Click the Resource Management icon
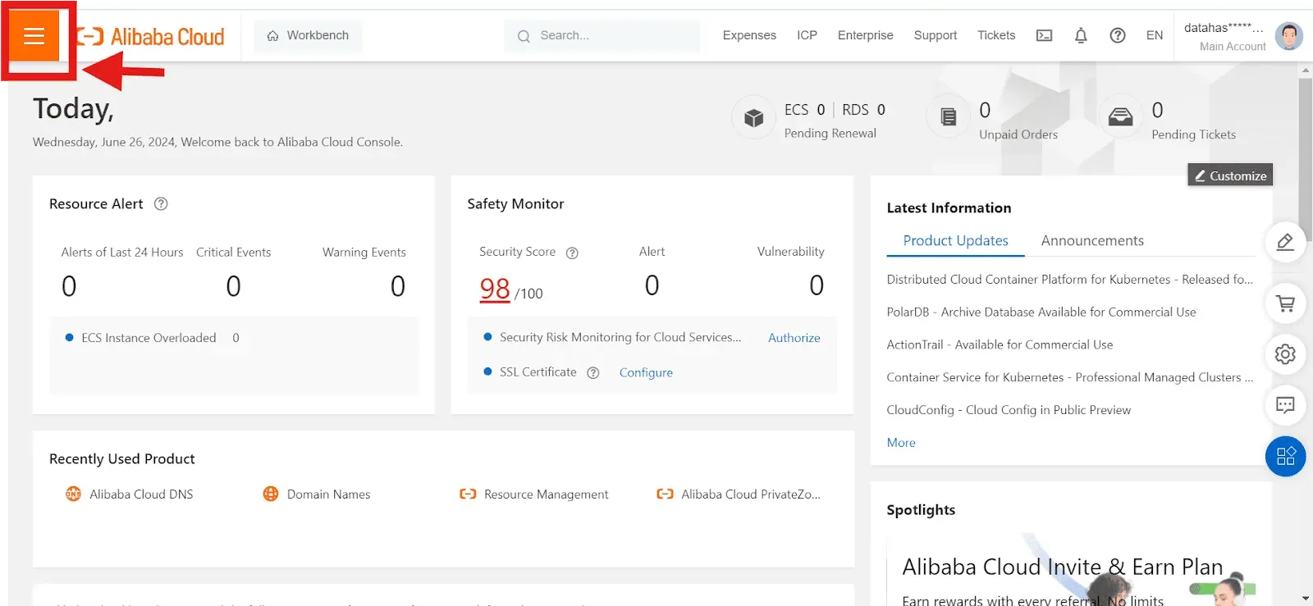The width and height of the screenshot is (1313, 606). (468, 494)
